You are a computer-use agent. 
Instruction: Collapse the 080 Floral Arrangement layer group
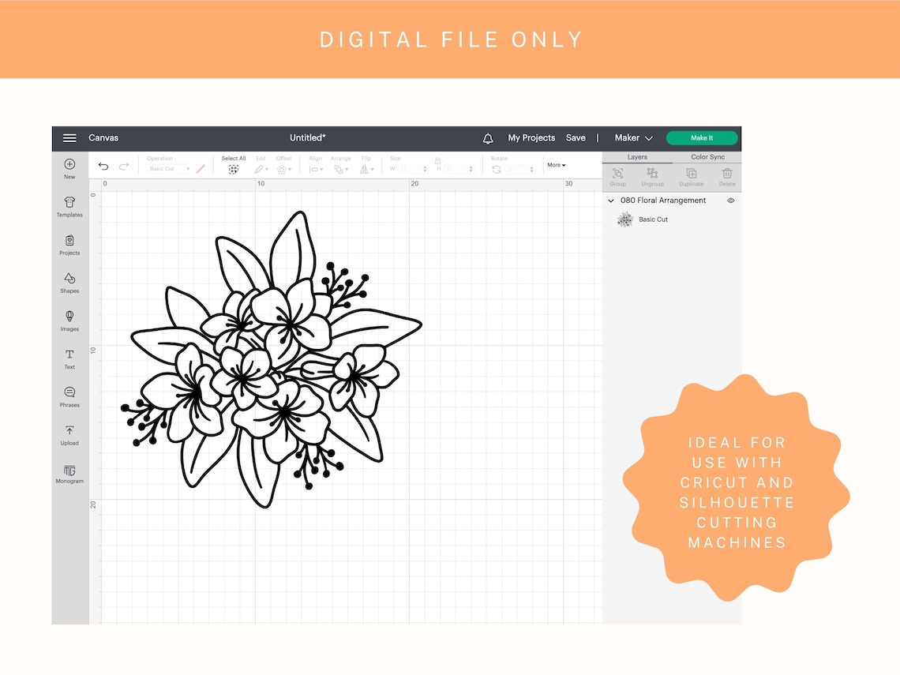(x=610, y=201)
